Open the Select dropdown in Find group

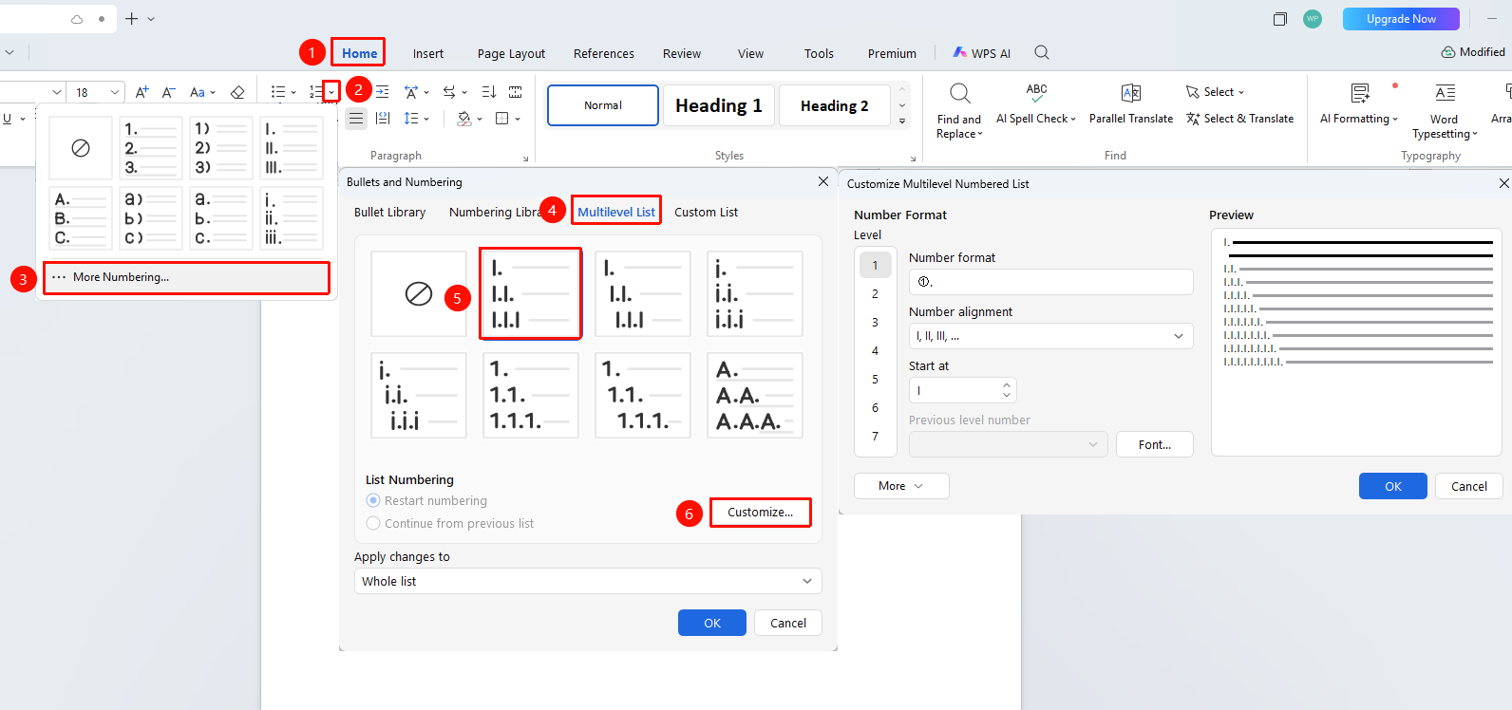tap(1215, 92)
